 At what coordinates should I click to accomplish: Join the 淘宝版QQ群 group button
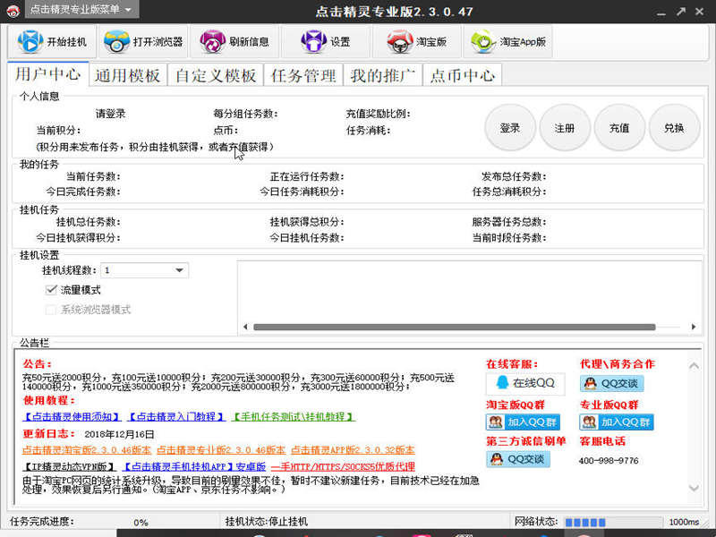tap(523, 422)
